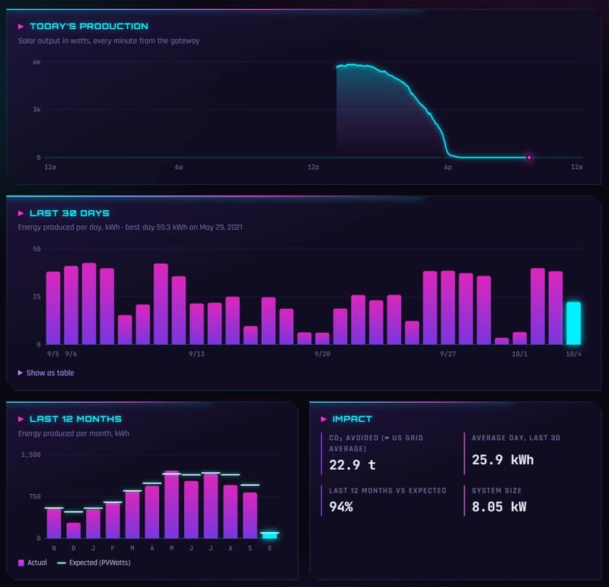Click the triangle icon beside Impact heading
This screenshot has height=587, width=609.
coord(324,420)
